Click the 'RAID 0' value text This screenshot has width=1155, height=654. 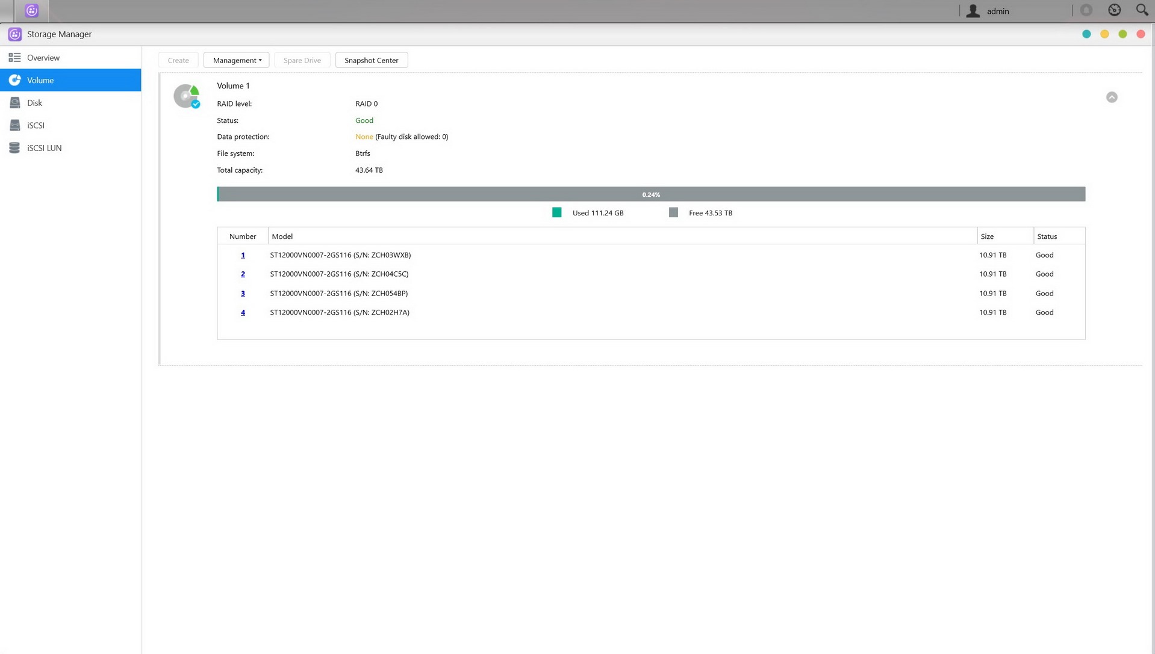(366, 103)
